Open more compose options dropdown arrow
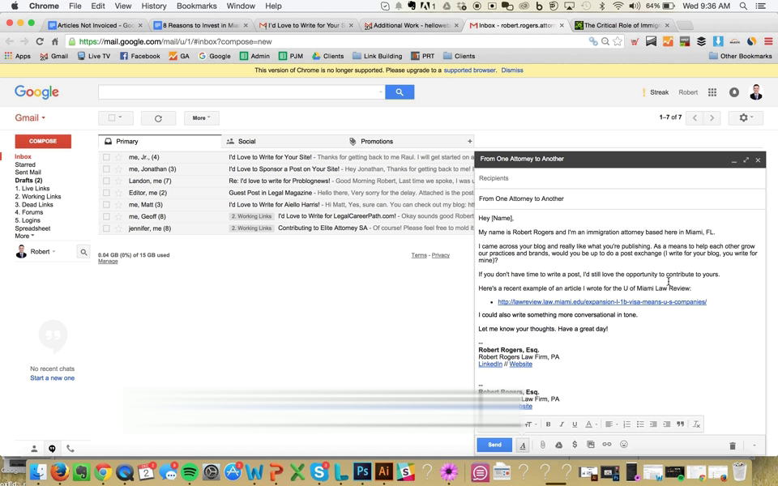 [x=754, y=446]
